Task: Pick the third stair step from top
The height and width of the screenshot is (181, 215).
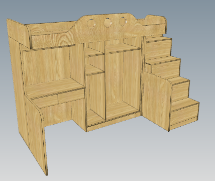Action: (180, 80)
